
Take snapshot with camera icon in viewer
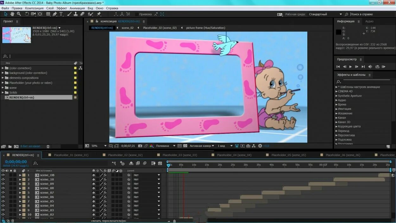[x=140, y=146]
